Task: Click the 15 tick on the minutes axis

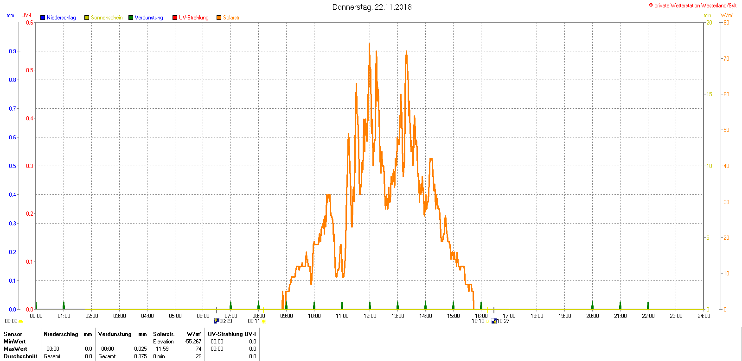Action: click(x=709, y=94)
